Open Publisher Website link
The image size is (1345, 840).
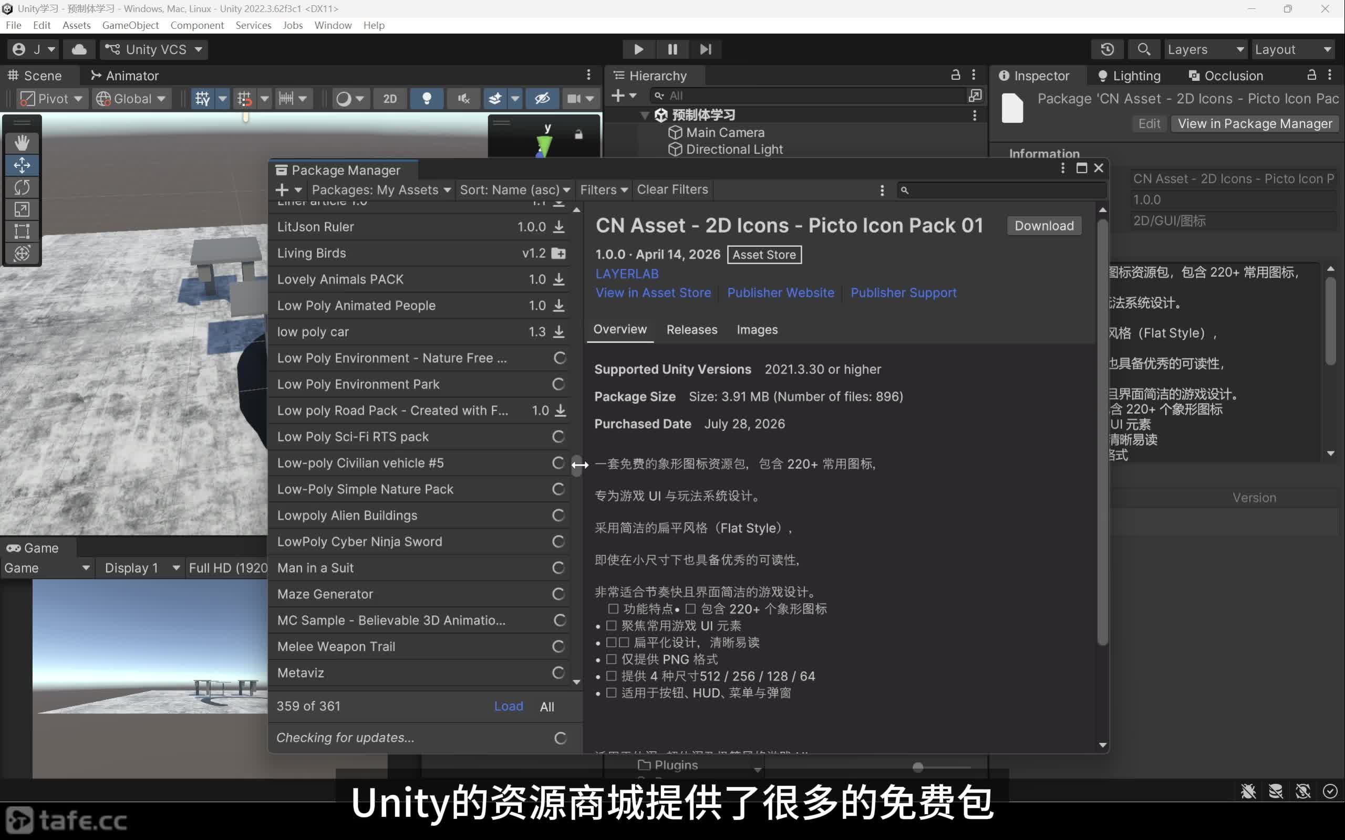coord(781,293)
